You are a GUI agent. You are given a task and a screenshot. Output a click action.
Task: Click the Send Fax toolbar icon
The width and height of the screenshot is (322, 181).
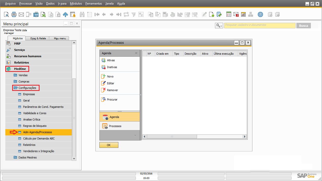pos(36,14)
